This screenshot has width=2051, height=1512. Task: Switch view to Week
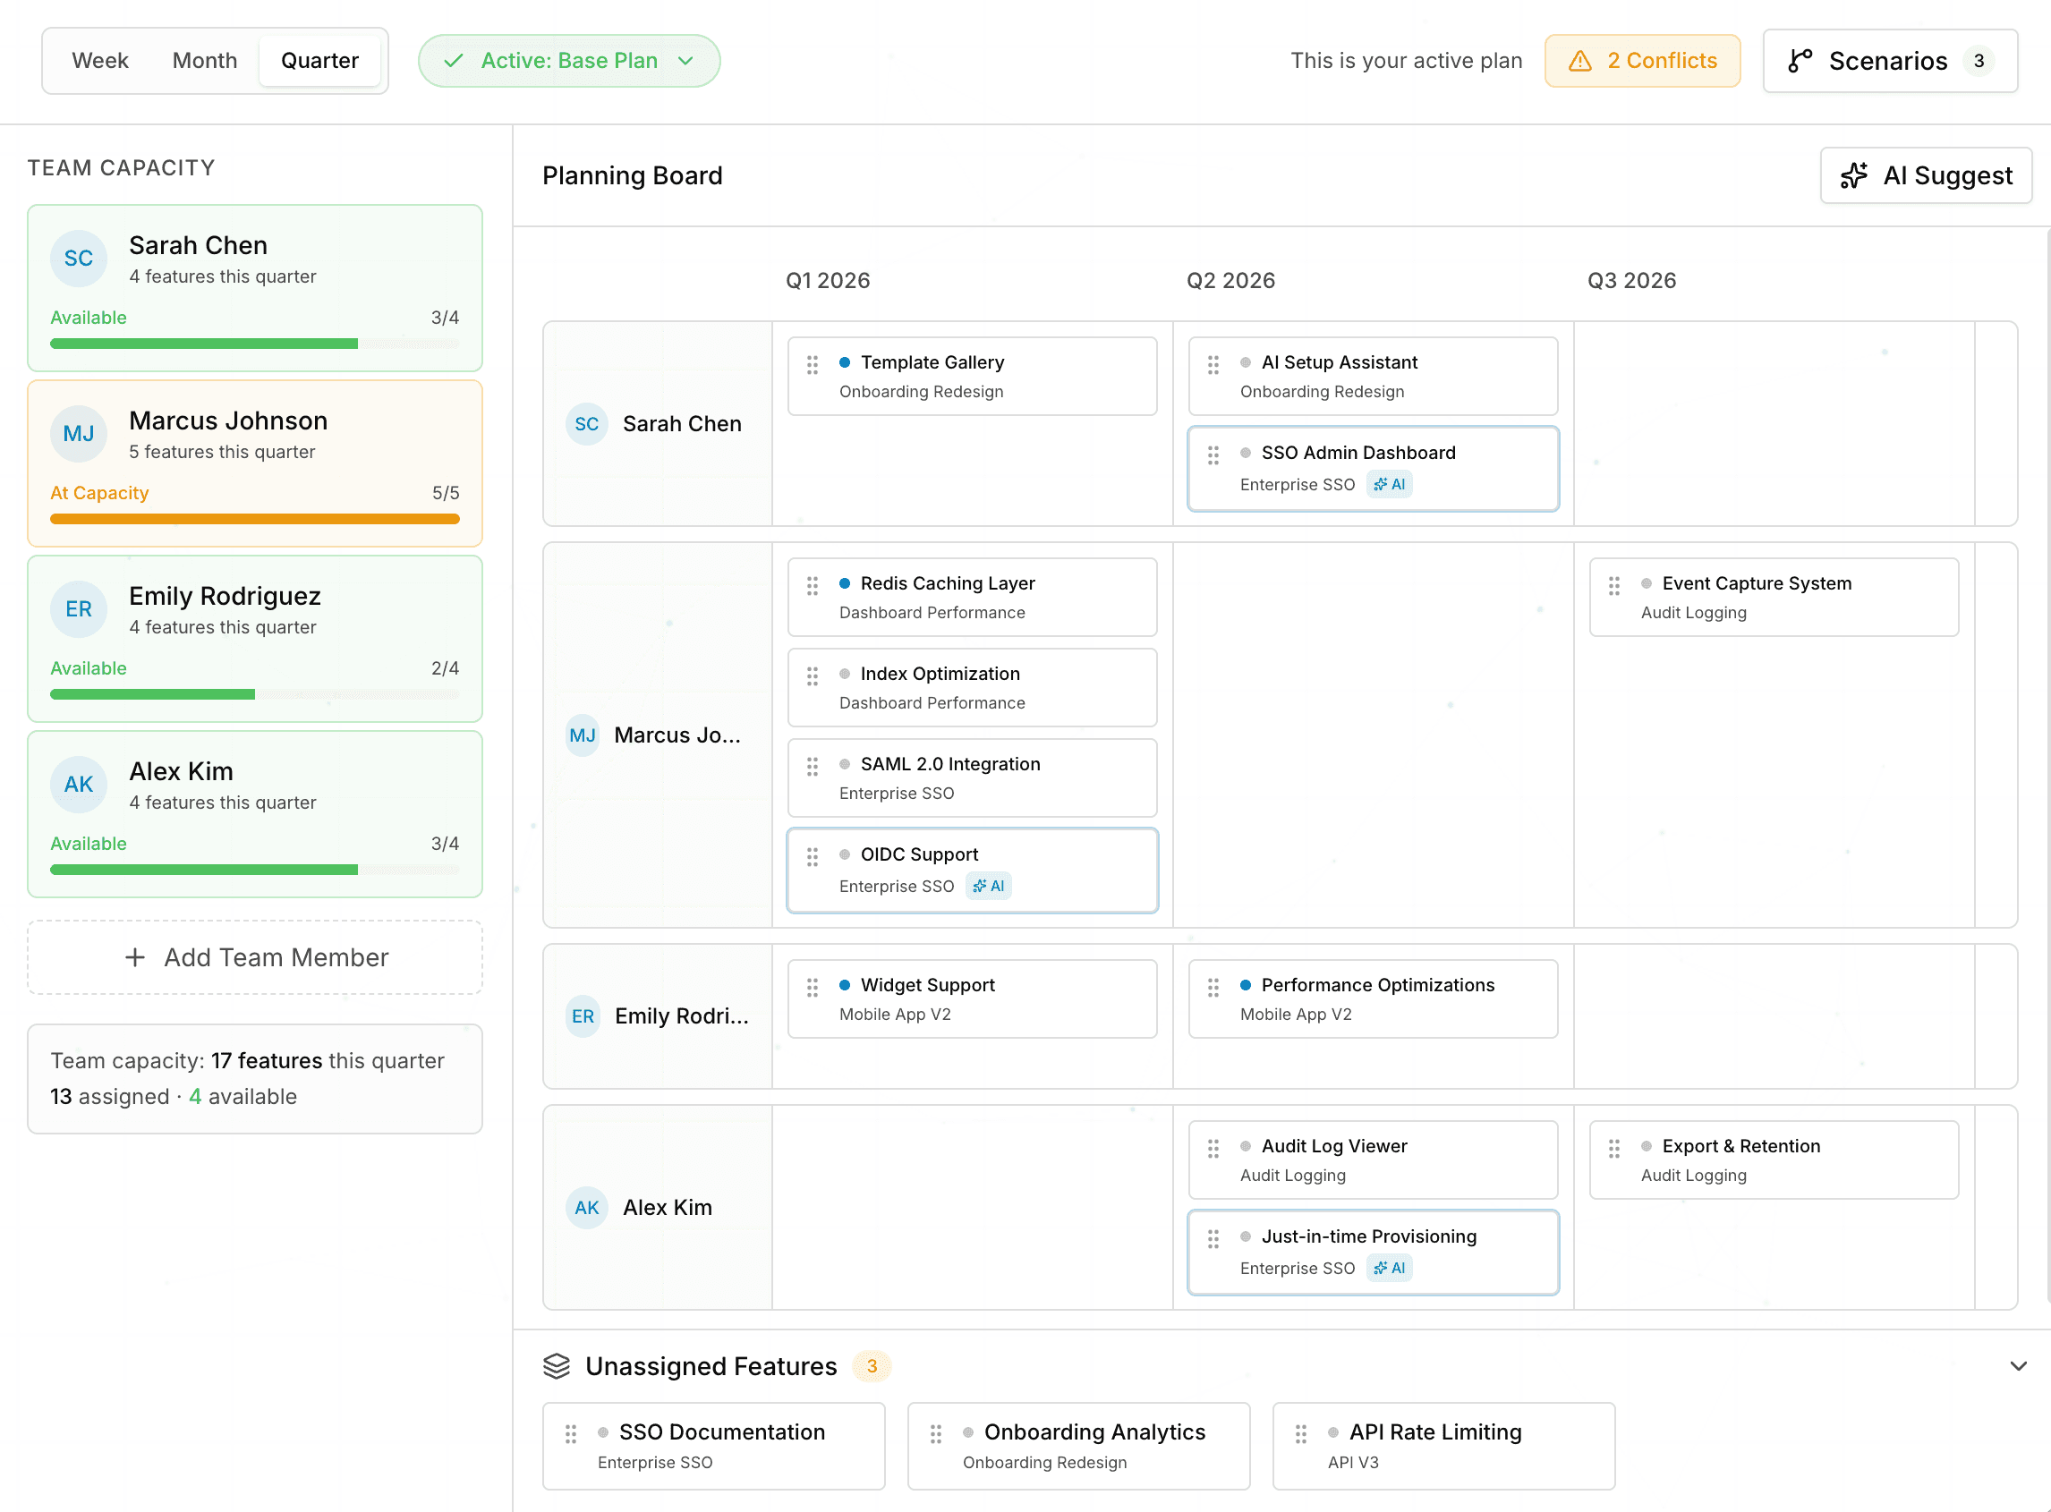(x=99, y=62)
